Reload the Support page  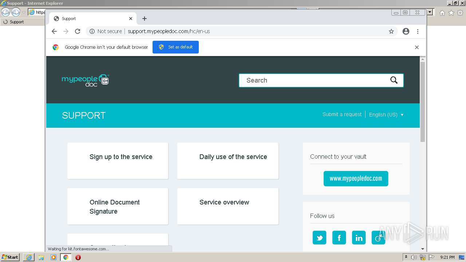[78, 31]
